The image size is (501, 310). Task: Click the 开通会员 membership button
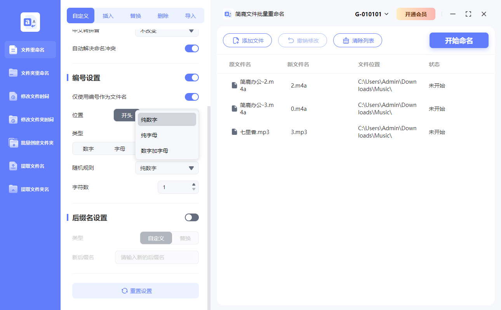tap(416, 14)
